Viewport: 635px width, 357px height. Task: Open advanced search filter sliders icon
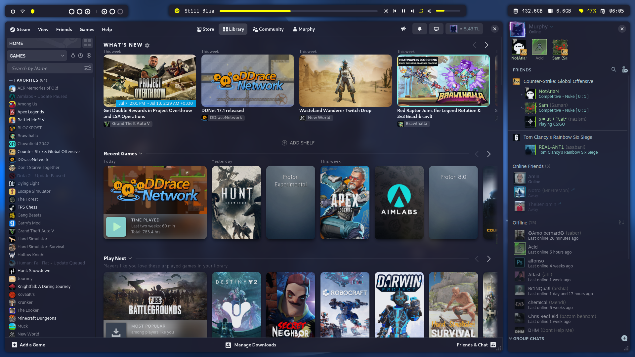pyautogui.click(x=88, y=68)
